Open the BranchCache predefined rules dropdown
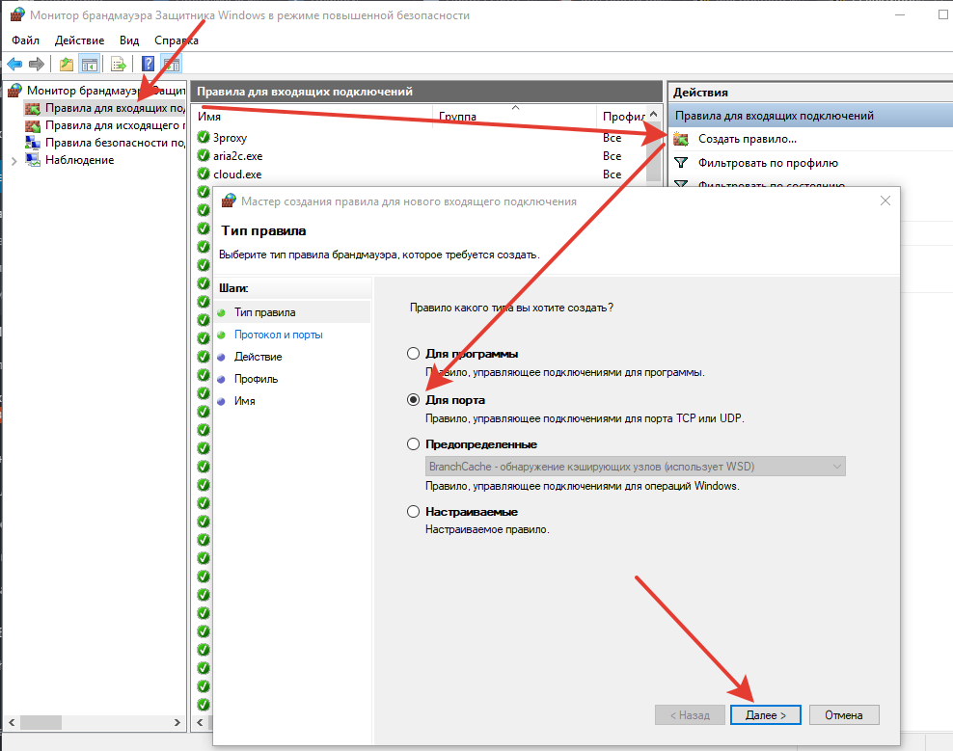Viewport: 953px width, 751px height. pyautogui.click(x=635, y=467)
